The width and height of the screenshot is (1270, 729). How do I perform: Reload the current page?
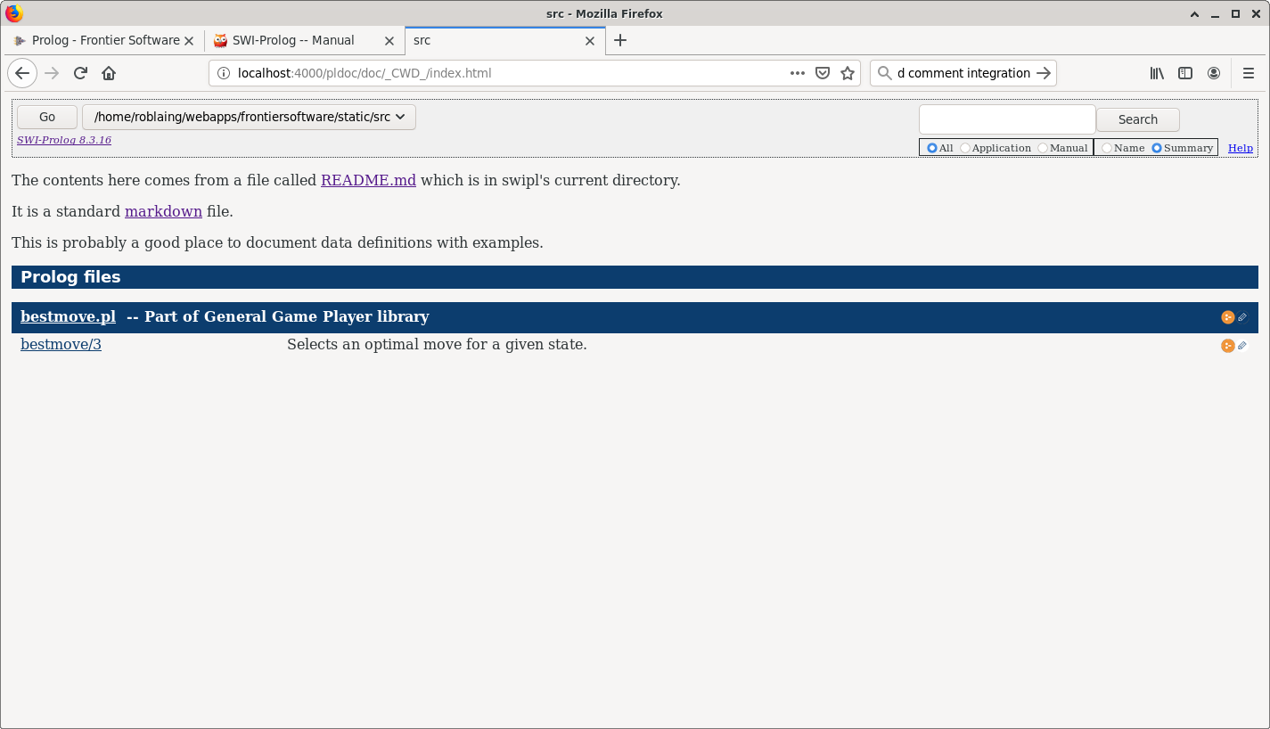coord(80,73)
